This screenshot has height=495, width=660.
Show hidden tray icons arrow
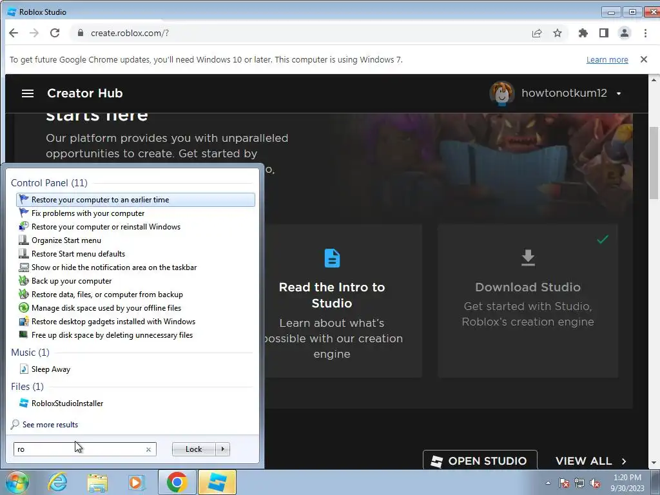[548, 483]
